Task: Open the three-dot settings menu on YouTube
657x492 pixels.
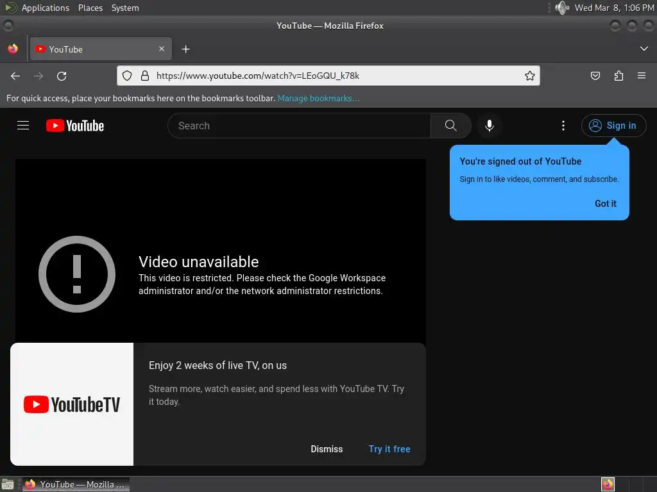Action: click(563, 126)
